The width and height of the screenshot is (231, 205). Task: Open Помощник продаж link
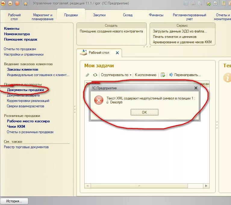pos(20,39)
